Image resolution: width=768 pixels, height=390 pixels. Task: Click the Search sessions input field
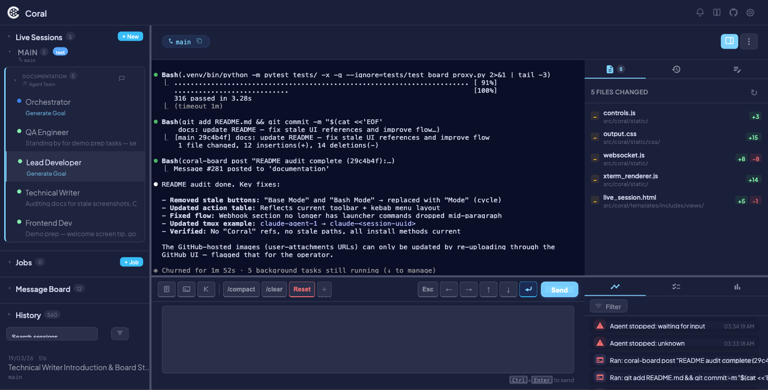tap(52, 333)
